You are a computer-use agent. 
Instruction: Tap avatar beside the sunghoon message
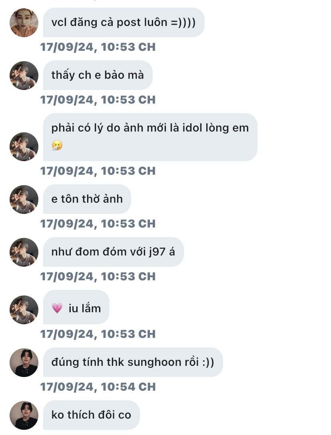(24, 362)
